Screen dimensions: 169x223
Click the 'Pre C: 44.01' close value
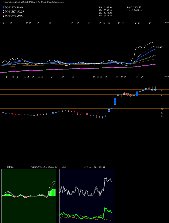105,16
